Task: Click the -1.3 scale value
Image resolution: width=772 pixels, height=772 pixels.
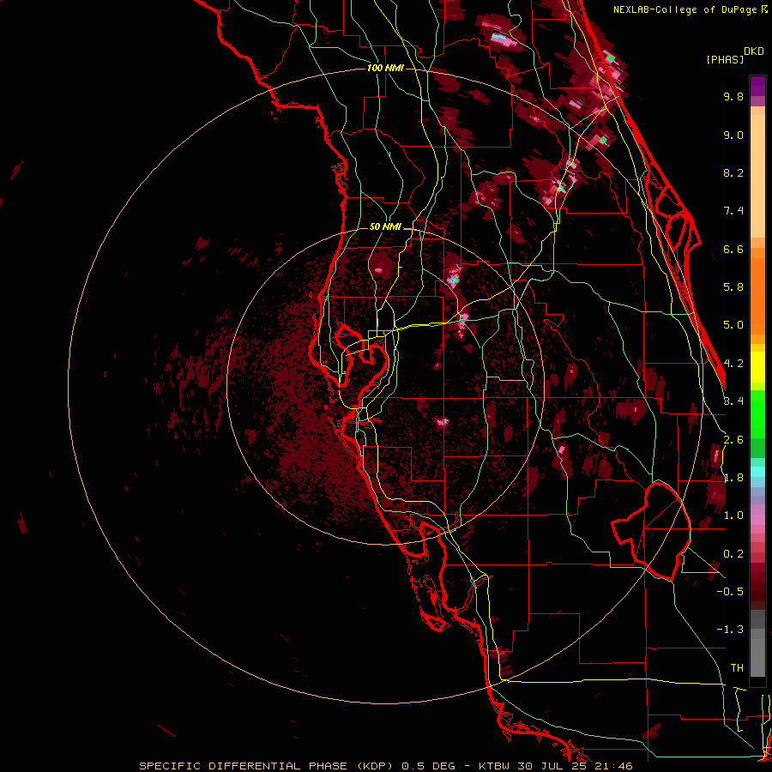Action: (x=730, y=630)
